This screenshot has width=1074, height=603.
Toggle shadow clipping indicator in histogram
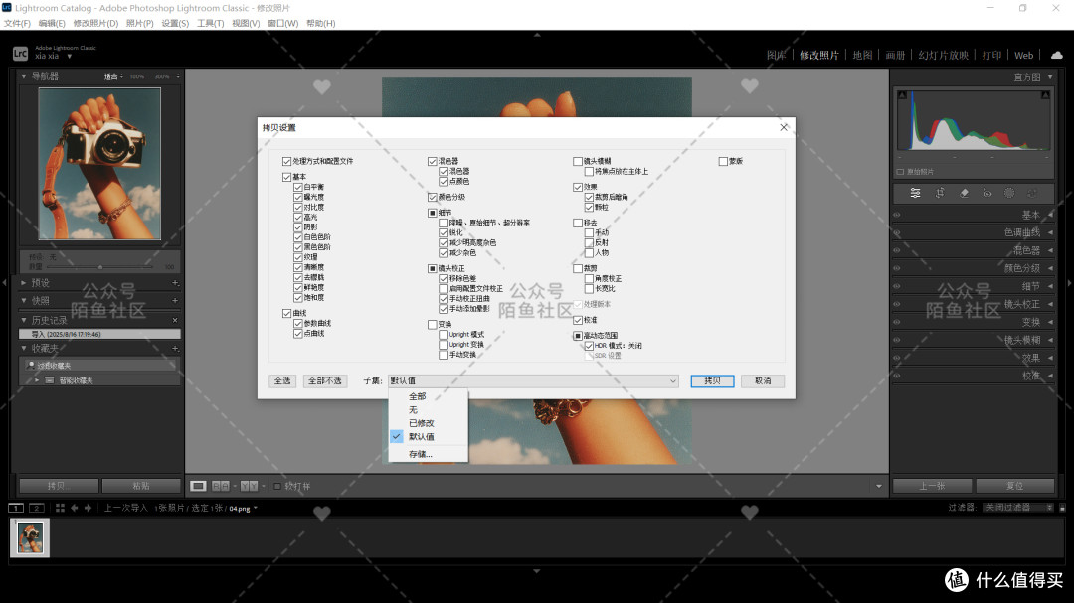(902, 95)
